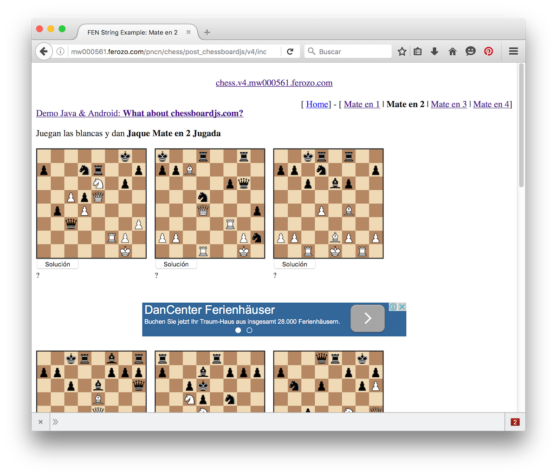The height and width of the screenshot is (476, 557).
Task: Open the site info icon in address bar
Action: point(60,51)
